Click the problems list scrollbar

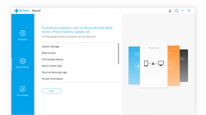(x=118, y=53)
